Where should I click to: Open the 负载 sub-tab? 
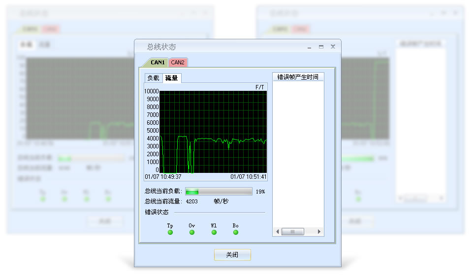(x=153, y=78)
